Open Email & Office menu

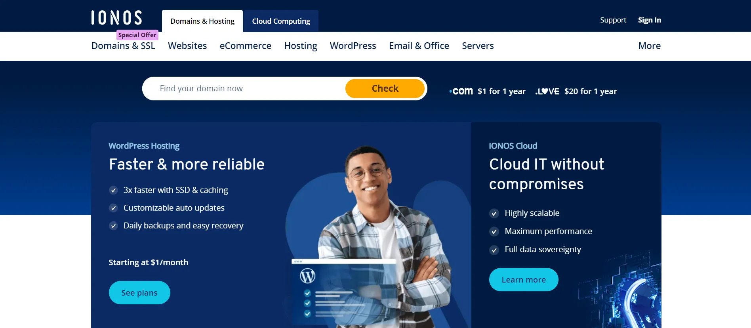tap(419, 46)
